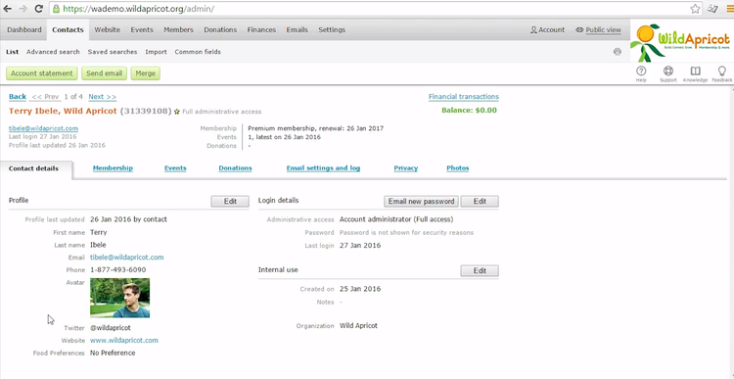
Task: Open the Help icon
Action: tap(641, 73)
